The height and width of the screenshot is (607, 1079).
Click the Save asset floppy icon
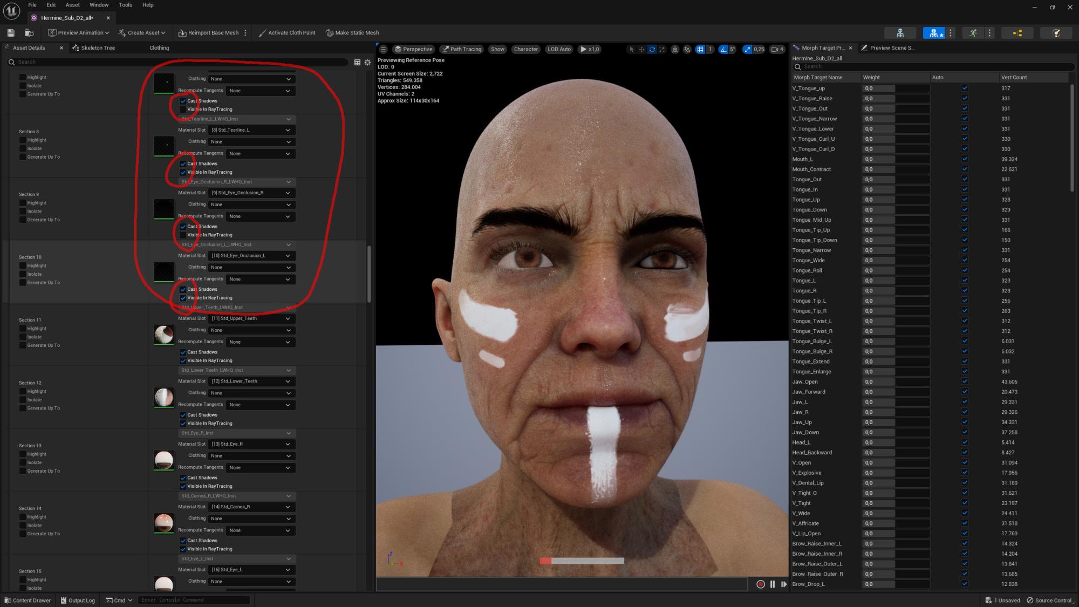[x=11, y=33]
